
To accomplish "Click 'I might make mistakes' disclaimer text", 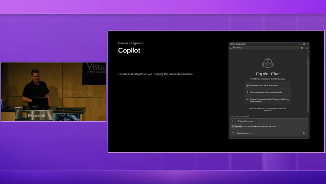I will click(x=268, y=79).
